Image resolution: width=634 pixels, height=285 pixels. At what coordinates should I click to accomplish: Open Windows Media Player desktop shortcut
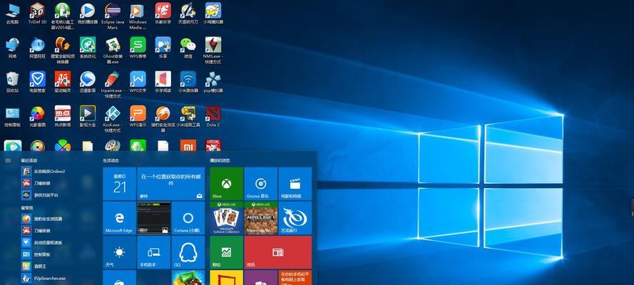138,16
